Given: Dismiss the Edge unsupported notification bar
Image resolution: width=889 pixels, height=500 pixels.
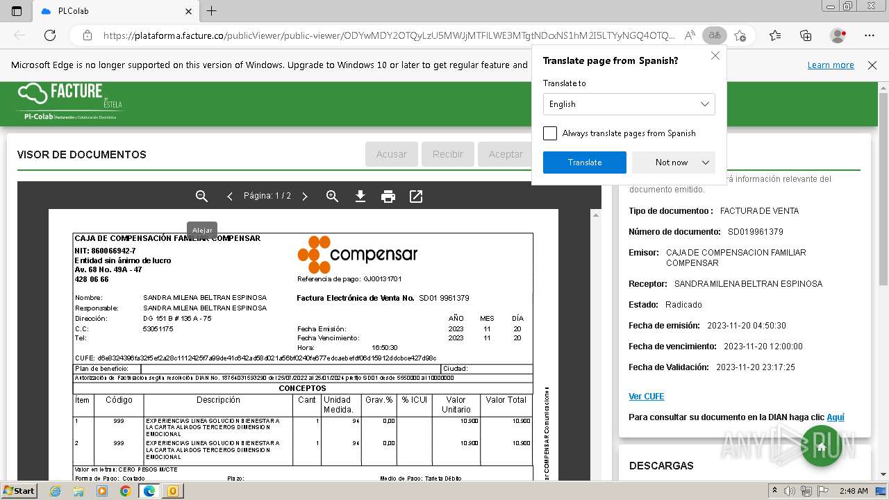Looking at the screenshot, I should click(x=872, y=65).
